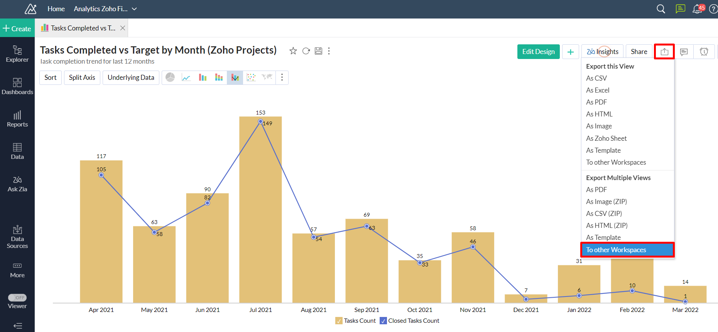718x332 pixels.
Task: Uncheck the Tasks Count legend checkbox
Action: coord(339,321)
